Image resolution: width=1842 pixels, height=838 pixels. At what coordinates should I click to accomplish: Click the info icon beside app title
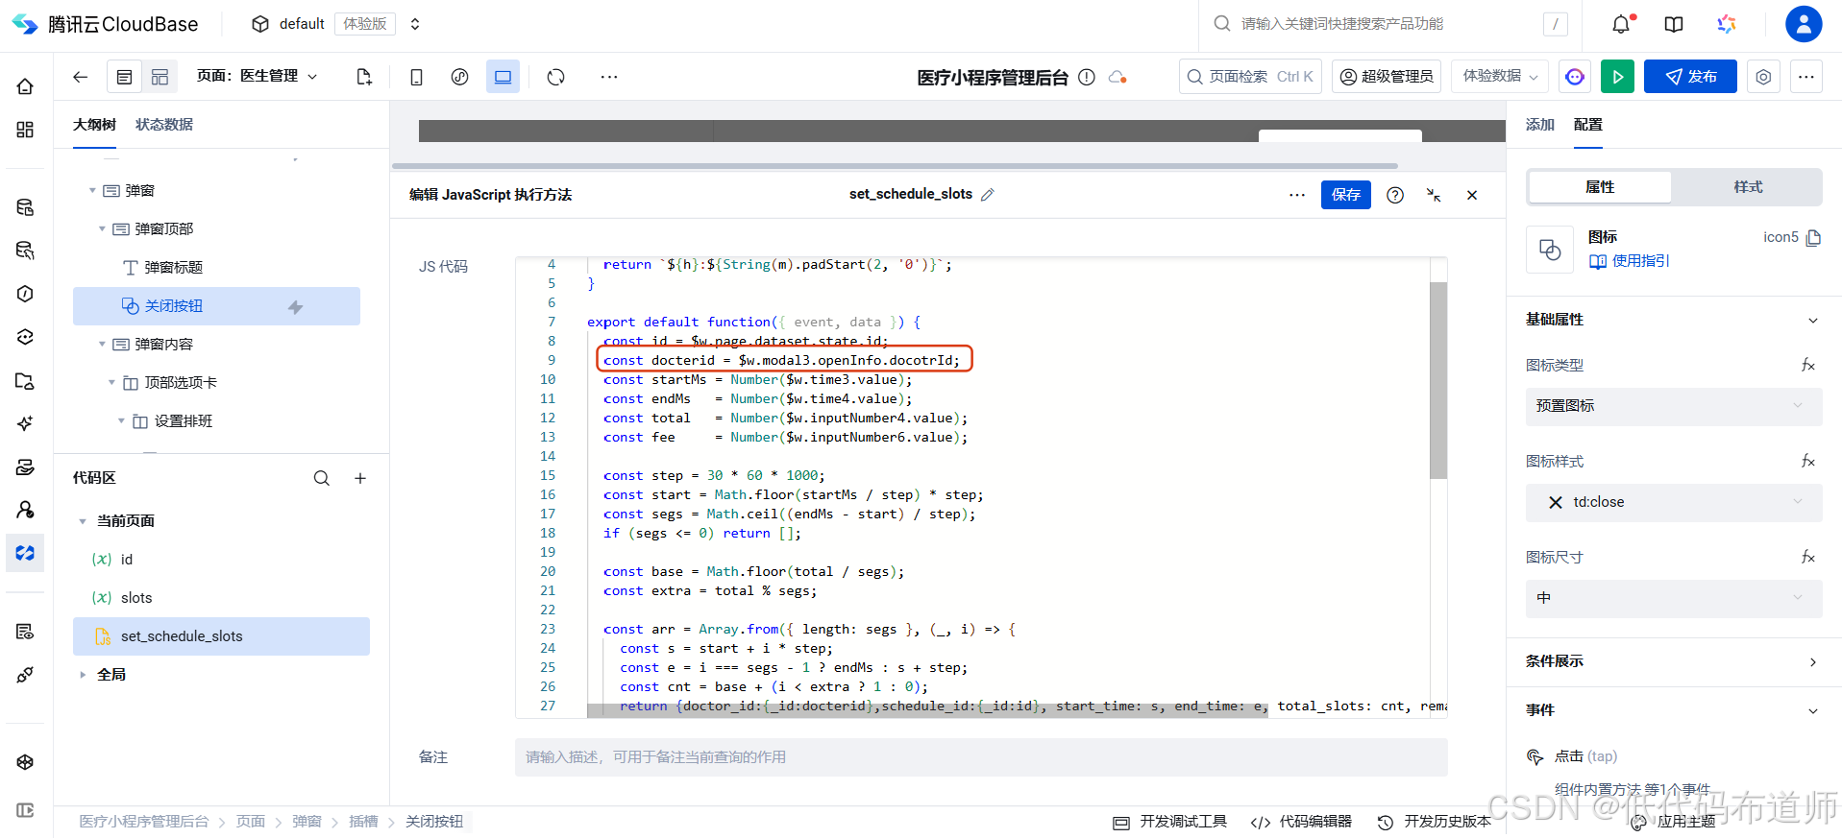tap(1087, 77)
